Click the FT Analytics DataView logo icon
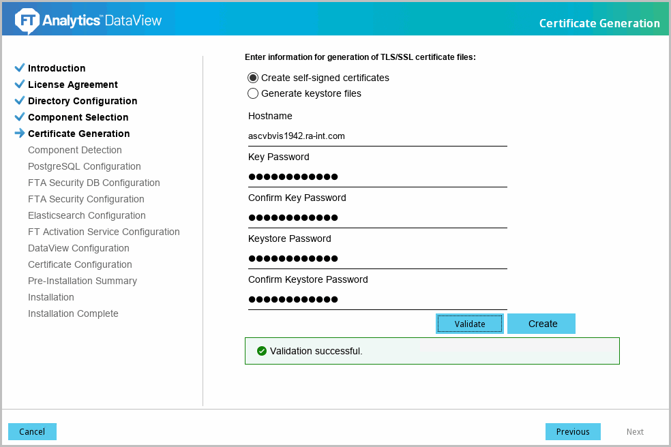Image resolution: width=671 pixels, height=447 pixels. click(27, 20)
